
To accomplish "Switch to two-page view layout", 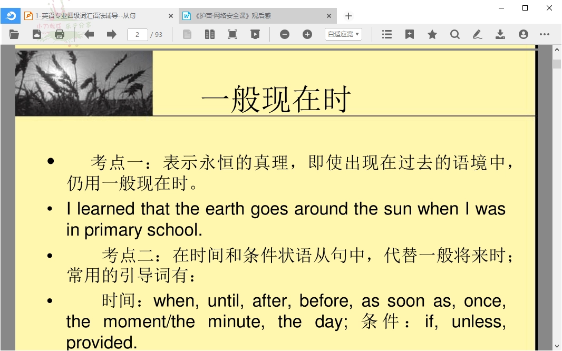I will coord(209,34).
